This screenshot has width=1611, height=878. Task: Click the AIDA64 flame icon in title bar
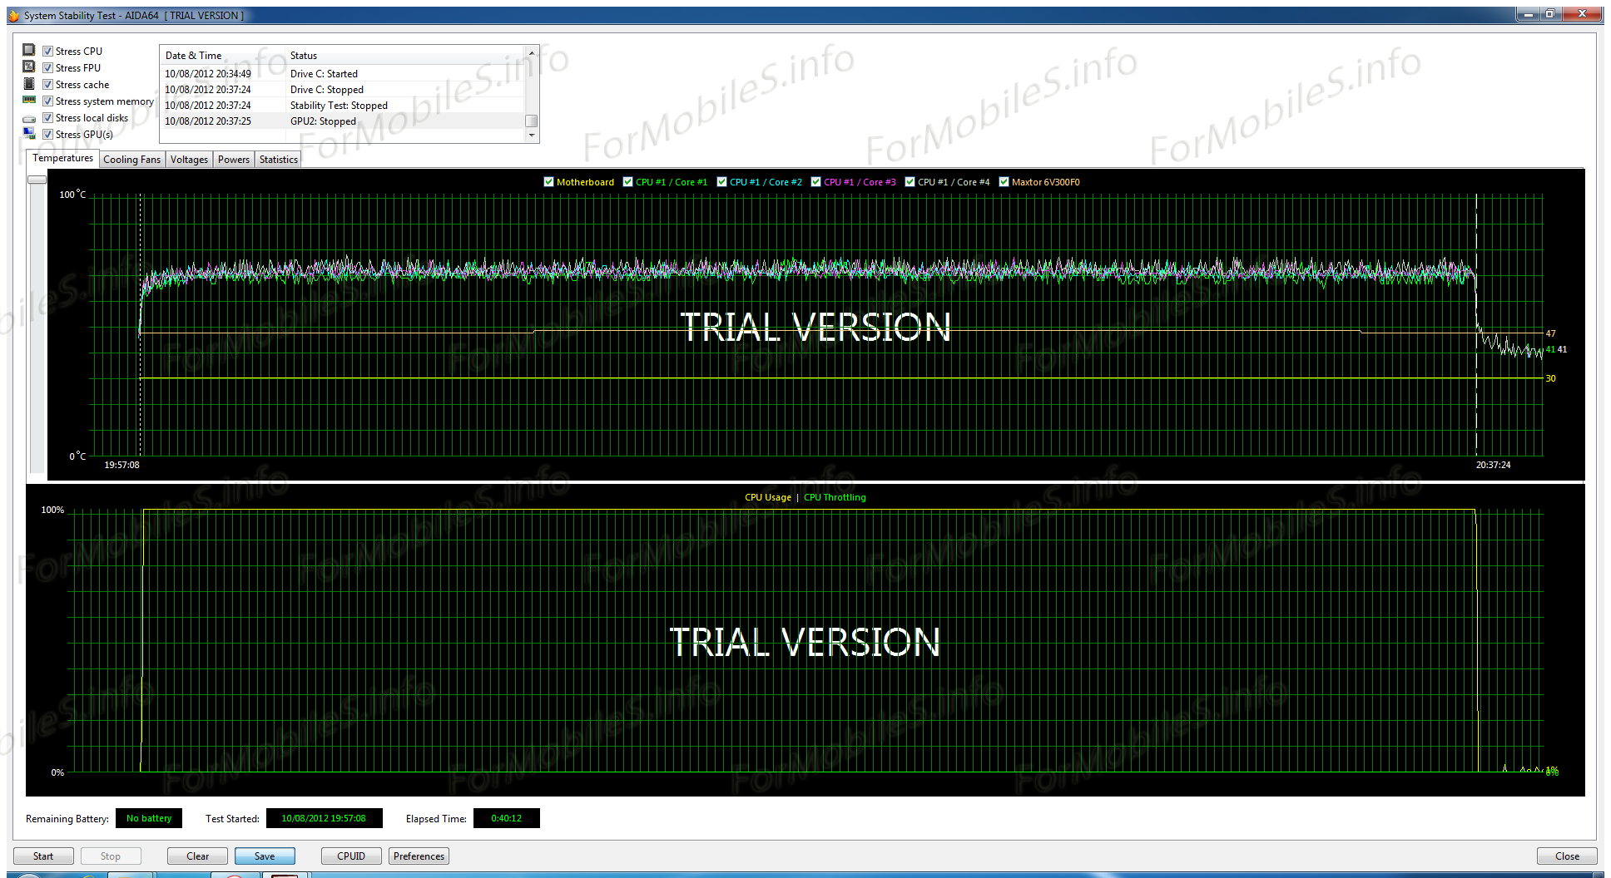pyautogui.click(x=13, y=16)
